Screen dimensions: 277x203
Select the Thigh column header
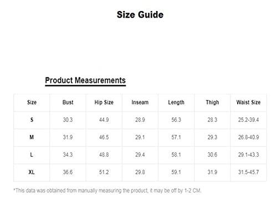212,102
